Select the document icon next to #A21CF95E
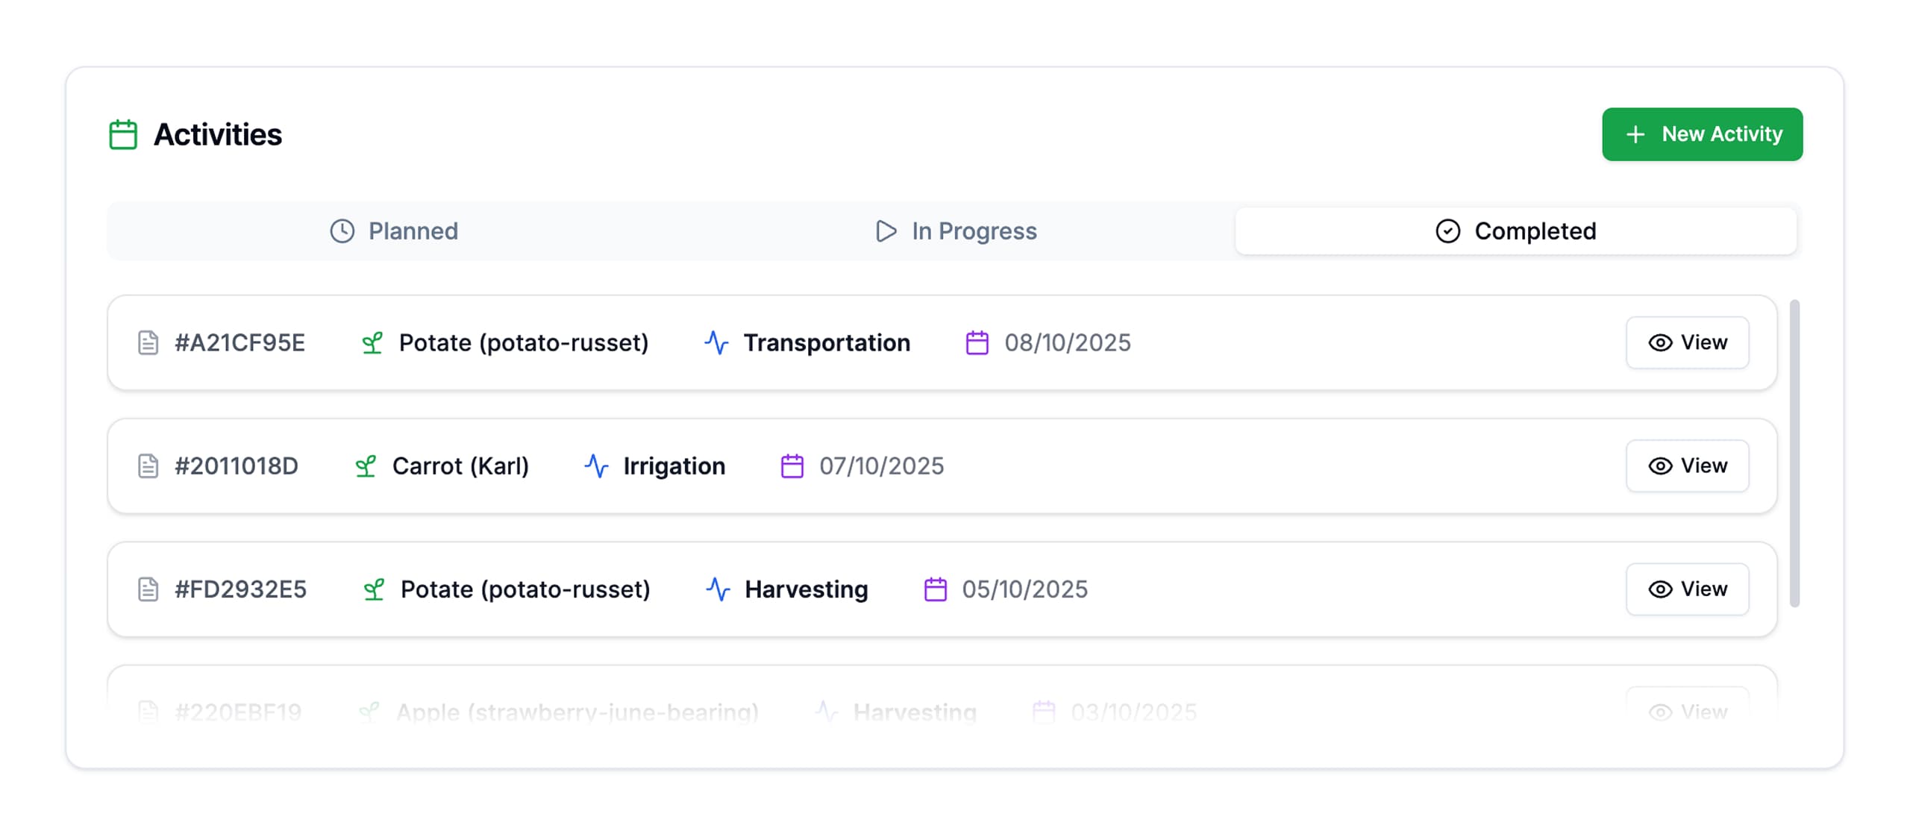 tap(147, 342)
